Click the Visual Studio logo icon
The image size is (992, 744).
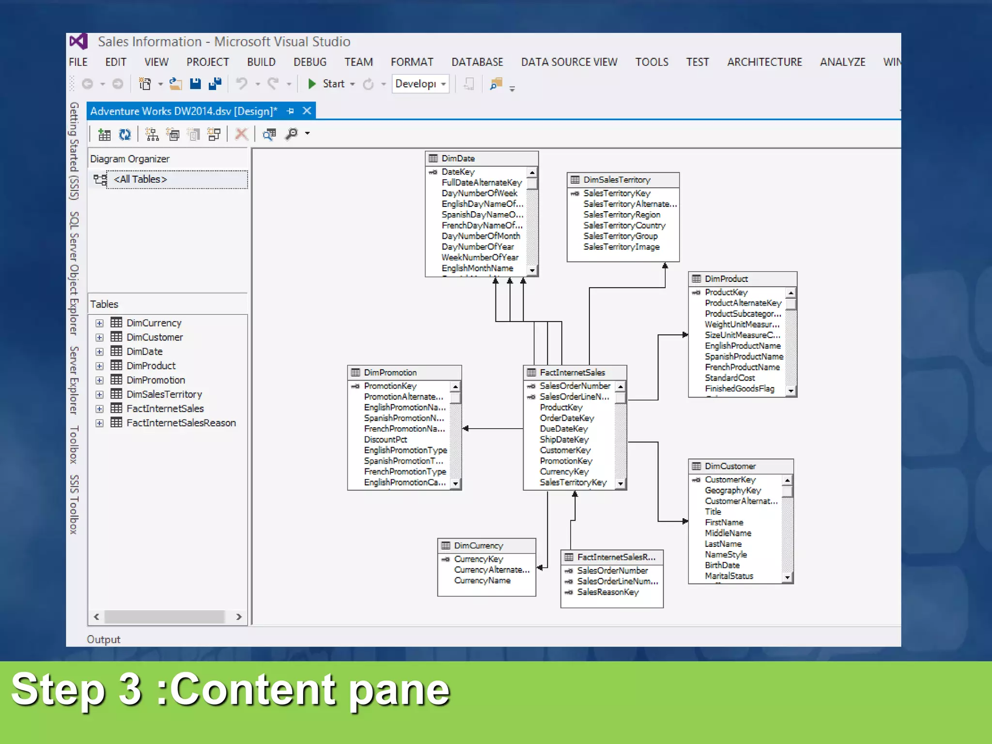78,42
